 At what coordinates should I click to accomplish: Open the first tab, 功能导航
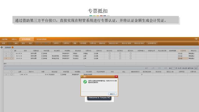pyautogui.click(x=5, y=39)
